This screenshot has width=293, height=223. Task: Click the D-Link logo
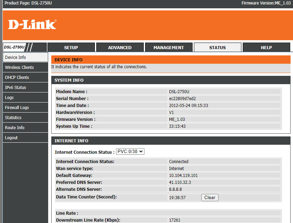[32, 25]
